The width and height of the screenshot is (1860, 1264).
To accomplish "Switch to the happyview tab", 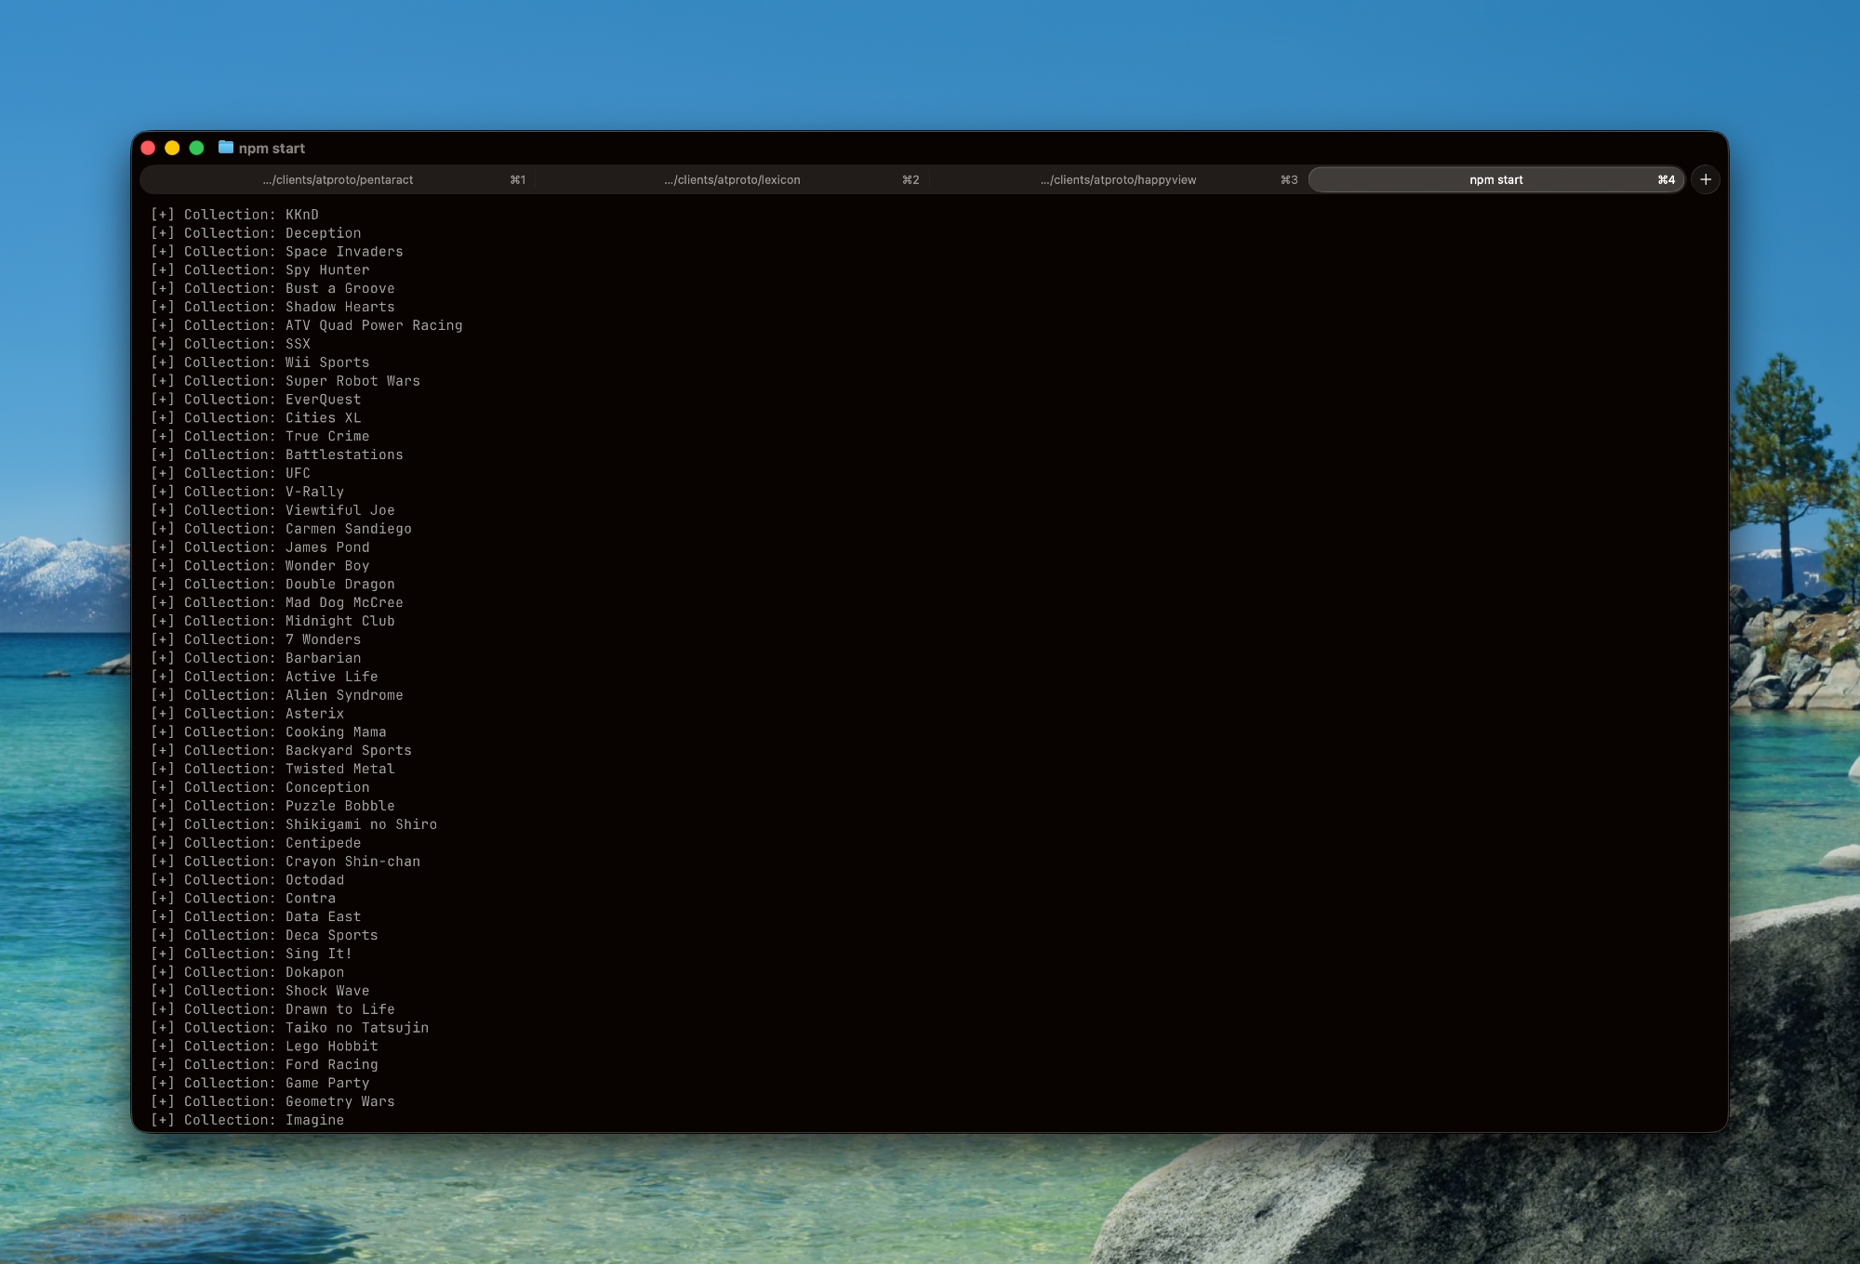I will pos(1118,180).
